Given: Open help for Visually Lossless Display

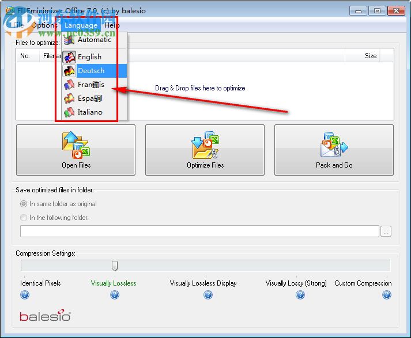Looking at the screenshot, I should pos(208,295).
